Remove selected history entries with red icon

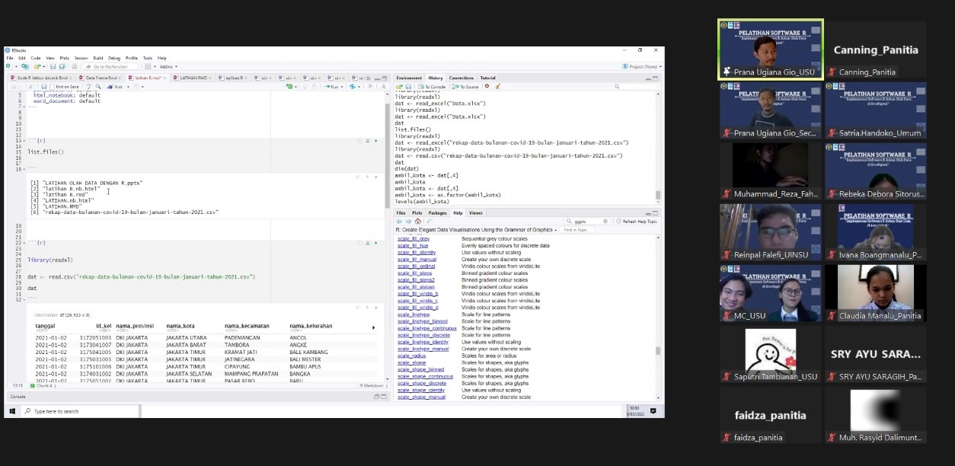pyautogui.click(x=487, y=87)
